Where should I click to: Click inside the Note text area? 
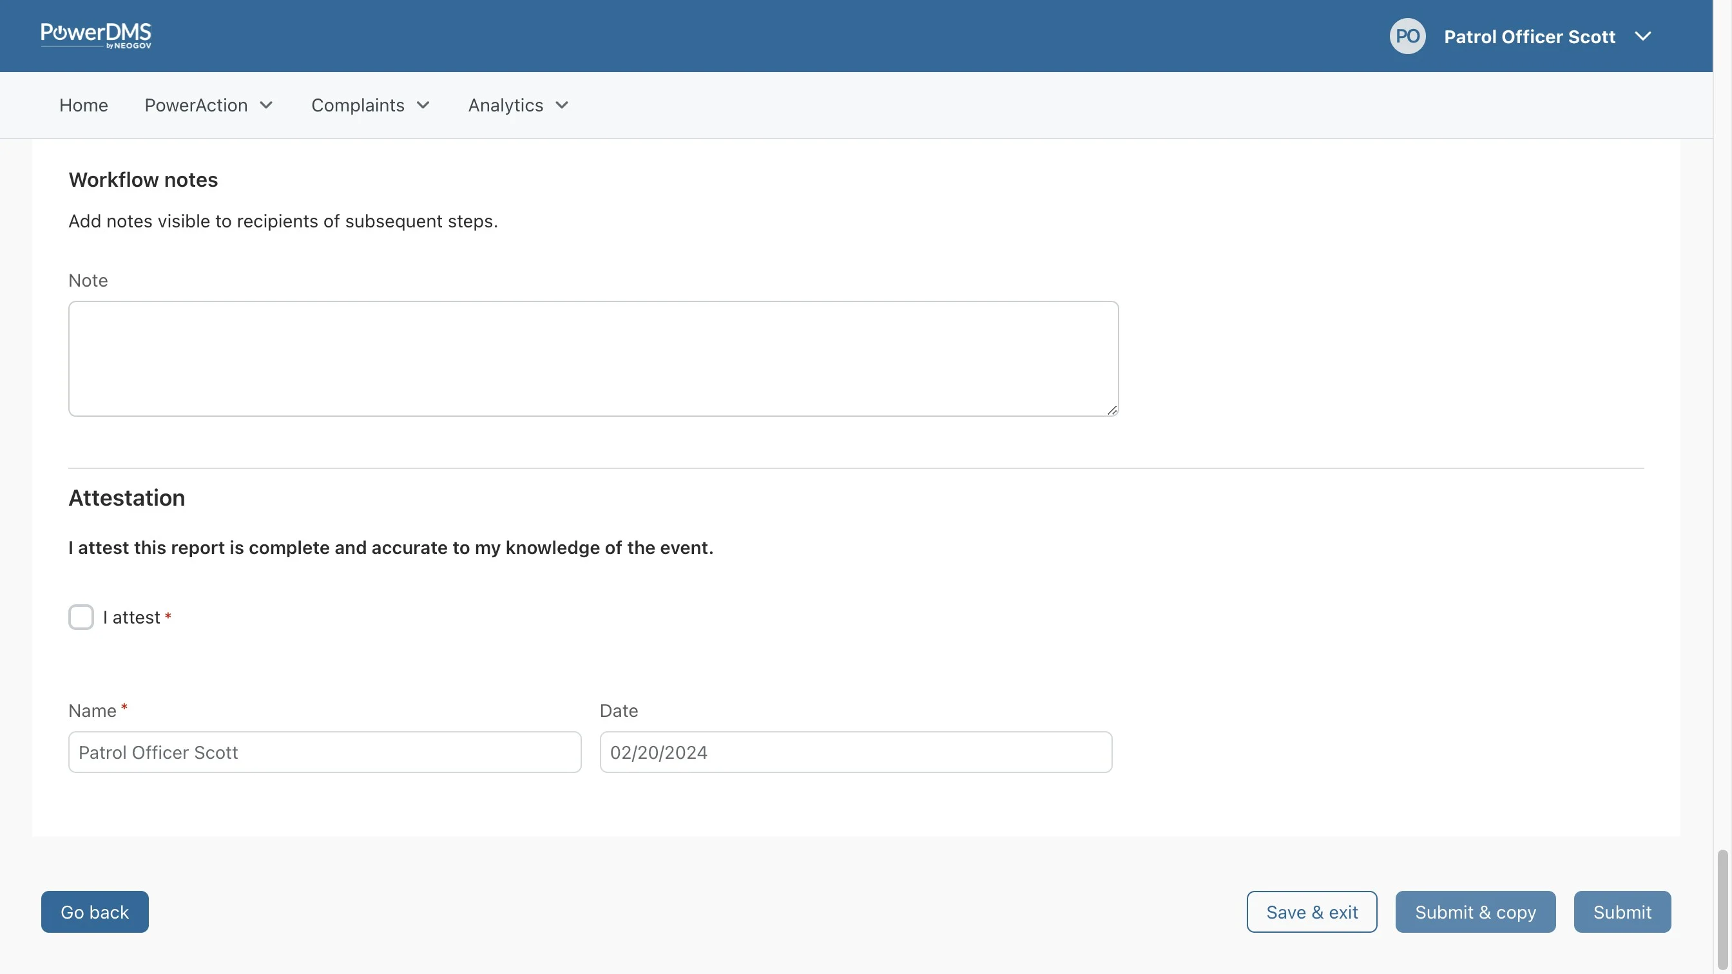tap(593, 358)
